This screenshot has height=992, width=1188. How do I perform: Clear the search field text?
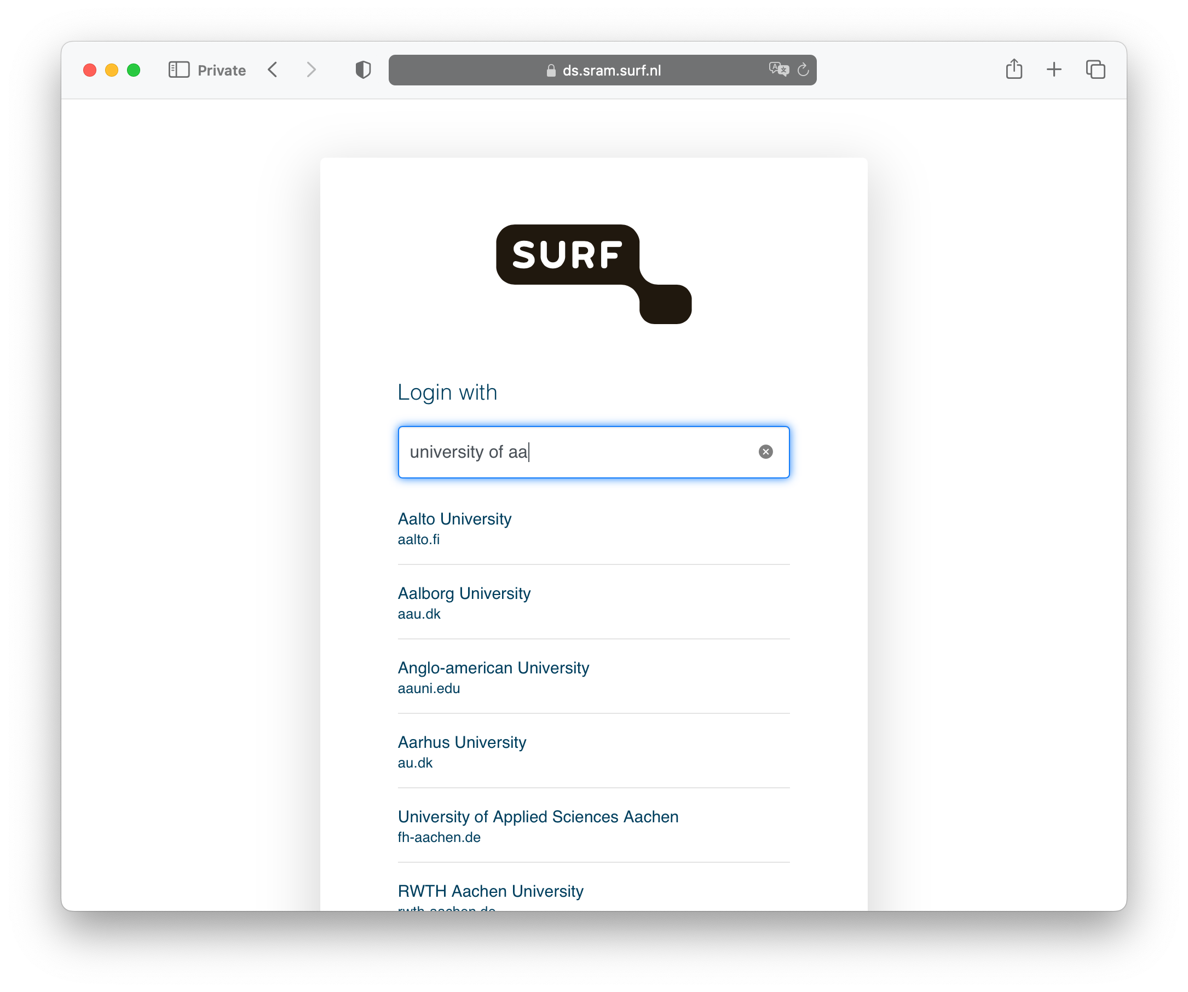point(765,452)
